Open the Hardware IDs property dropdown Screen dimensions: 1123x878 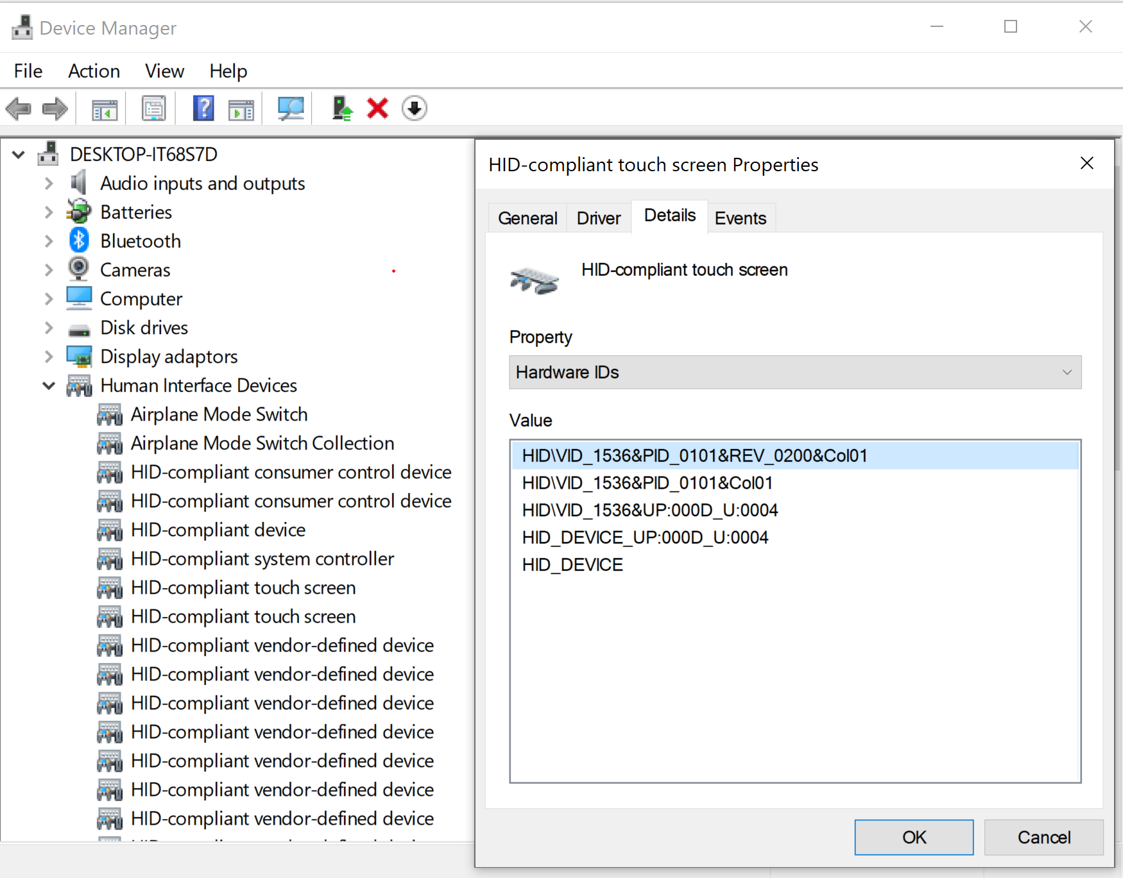(794, 373)
